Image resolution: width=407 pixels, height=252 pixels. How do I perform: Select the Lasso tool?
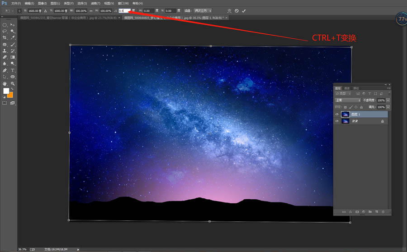[5, 31]
